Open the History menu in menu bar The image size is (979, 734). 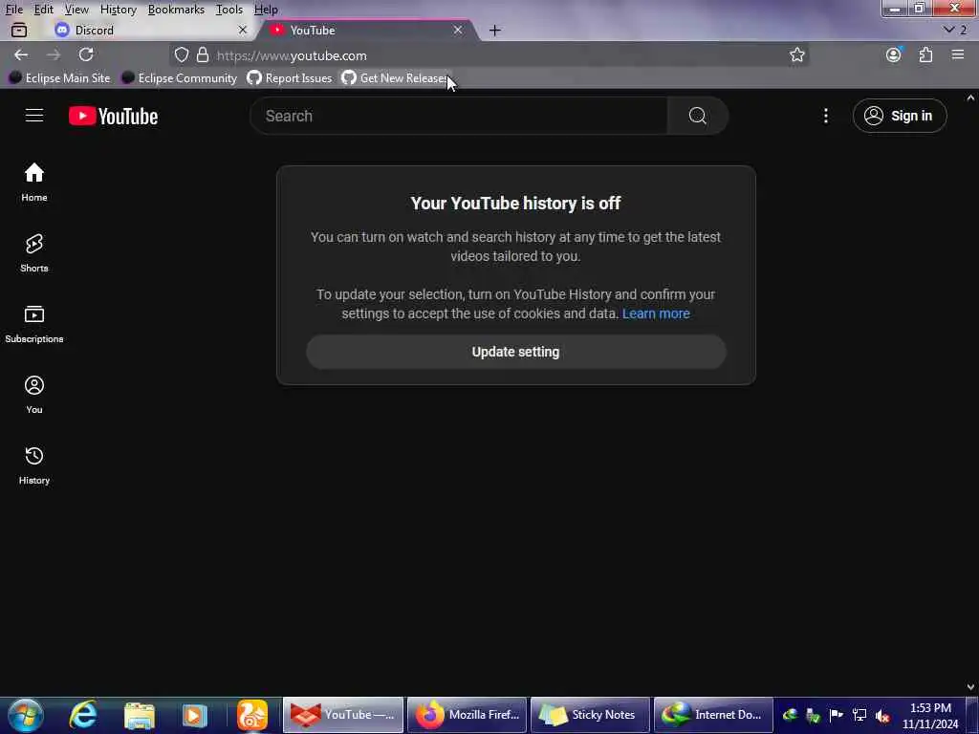pos(118,10)
